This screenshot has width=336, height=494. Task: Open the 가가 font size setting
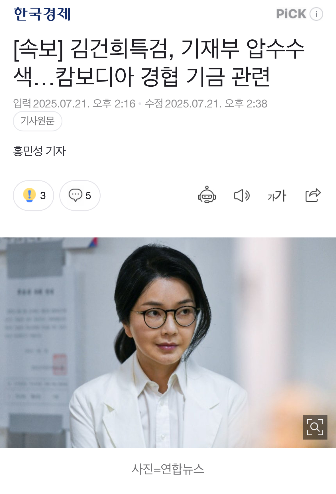(x=277, y=196)
